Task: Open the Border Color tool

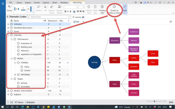Action: coord(52,9)
